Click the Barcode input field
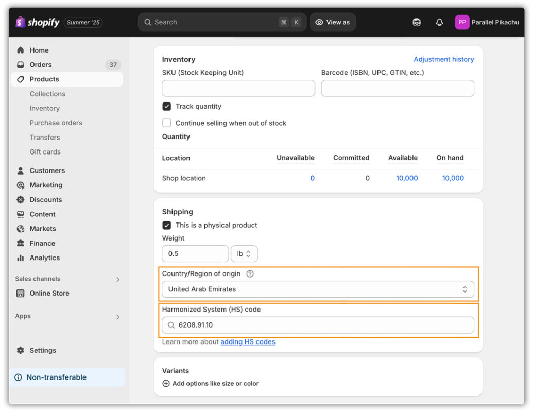This screenshot has width=533, height=412. (398, 89)
